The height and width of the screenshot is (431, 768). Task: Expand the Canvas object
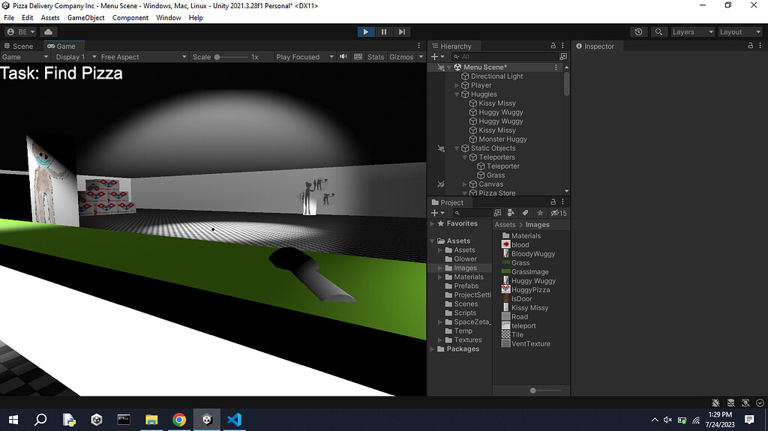pyautogui.click(x=465, y=184)
